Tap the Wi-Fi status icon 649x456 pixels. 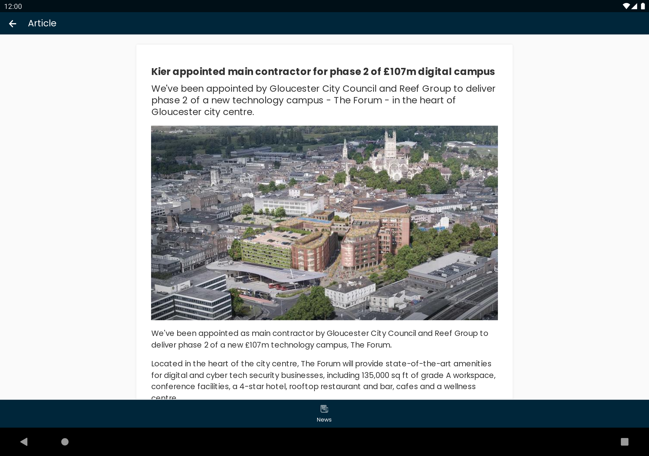[626, 6]
